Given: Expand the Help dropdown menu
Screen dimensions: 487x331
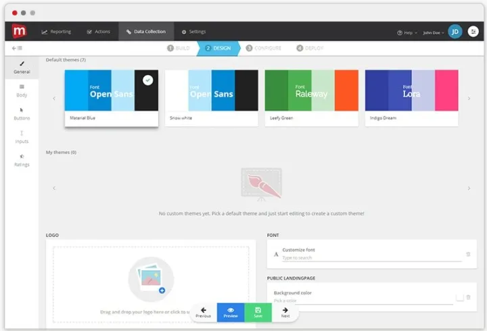Looking at the screenshot, I should pos(406,32).
